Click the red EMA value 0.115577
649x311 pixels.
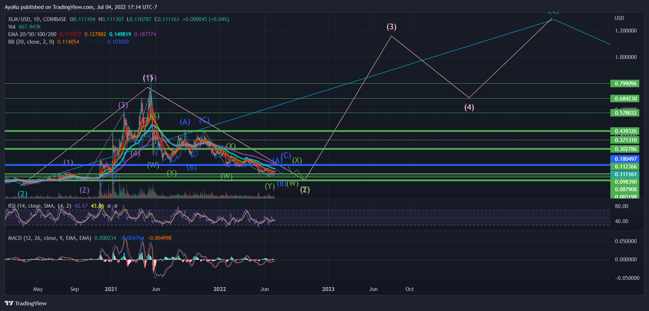[70, 34]
